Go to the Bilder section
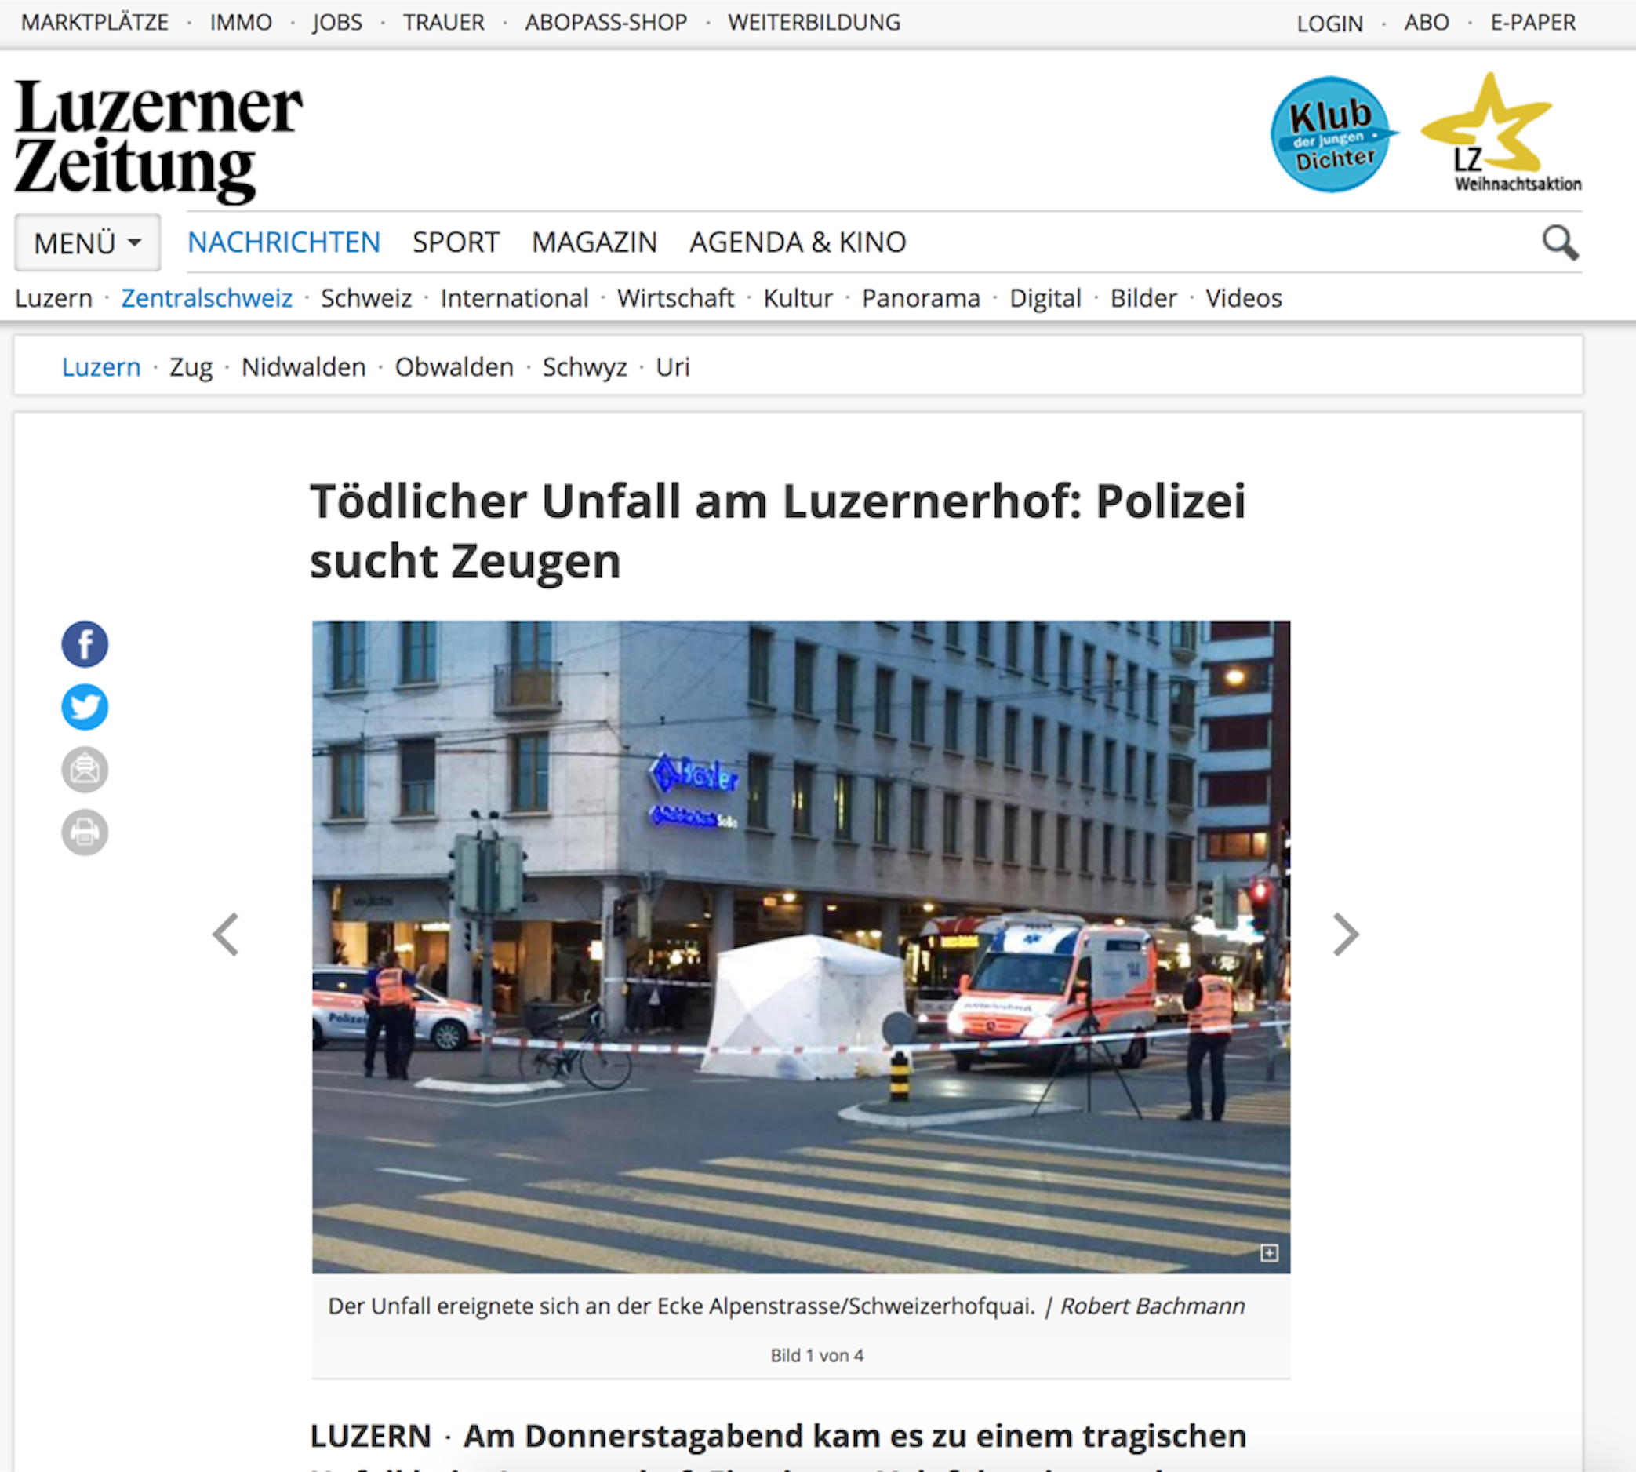The width and height of the screenshot is (1636, 1472). 1143,298
